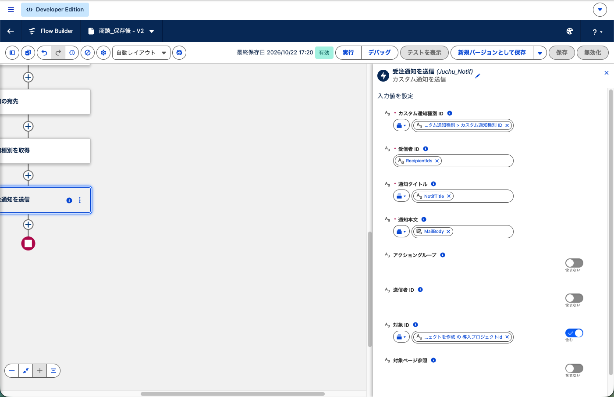Screen dimensions: 614x397
Task: Show info for 受信者 ID
Action: [x=426, y=149]
